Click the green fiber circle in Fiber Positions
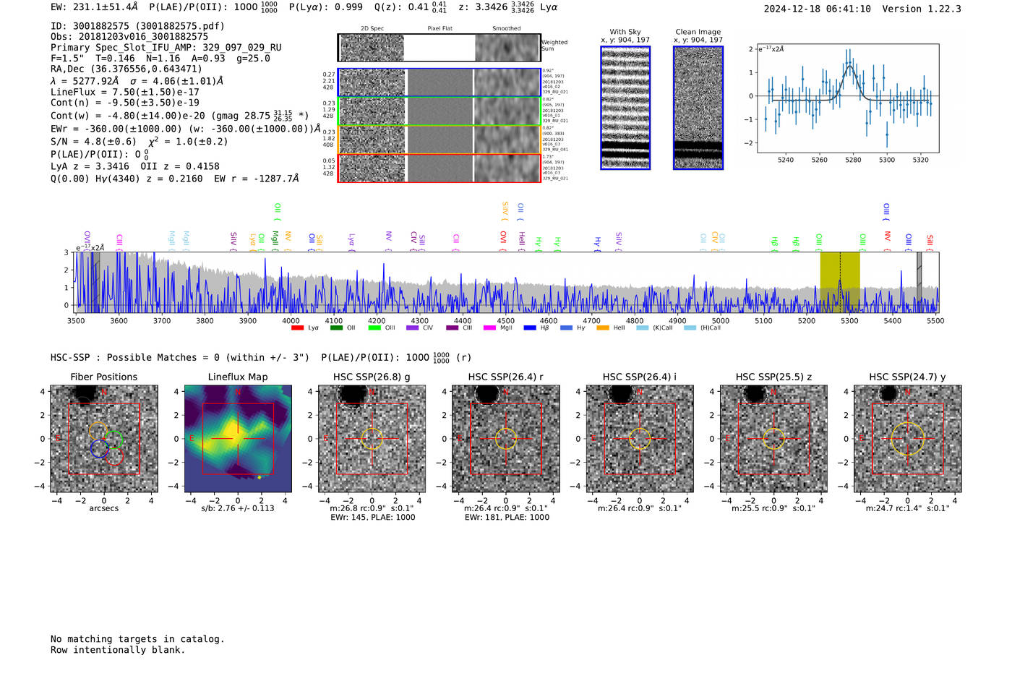The height and width of the screenshot is (689, 1012). pos(113,440)
